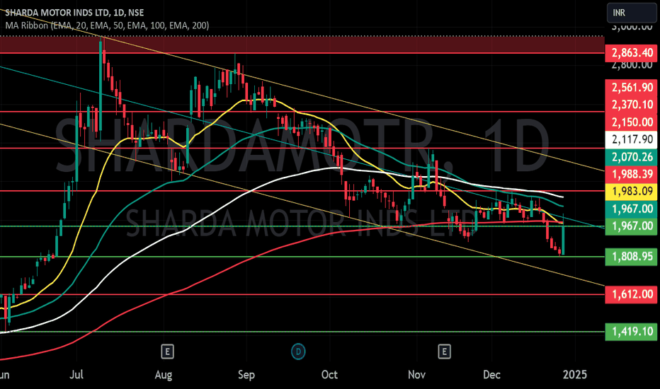This screenshot has width=660, height=389.
Task: Click the 1,419.10 green level label
Action: point(632,332)
